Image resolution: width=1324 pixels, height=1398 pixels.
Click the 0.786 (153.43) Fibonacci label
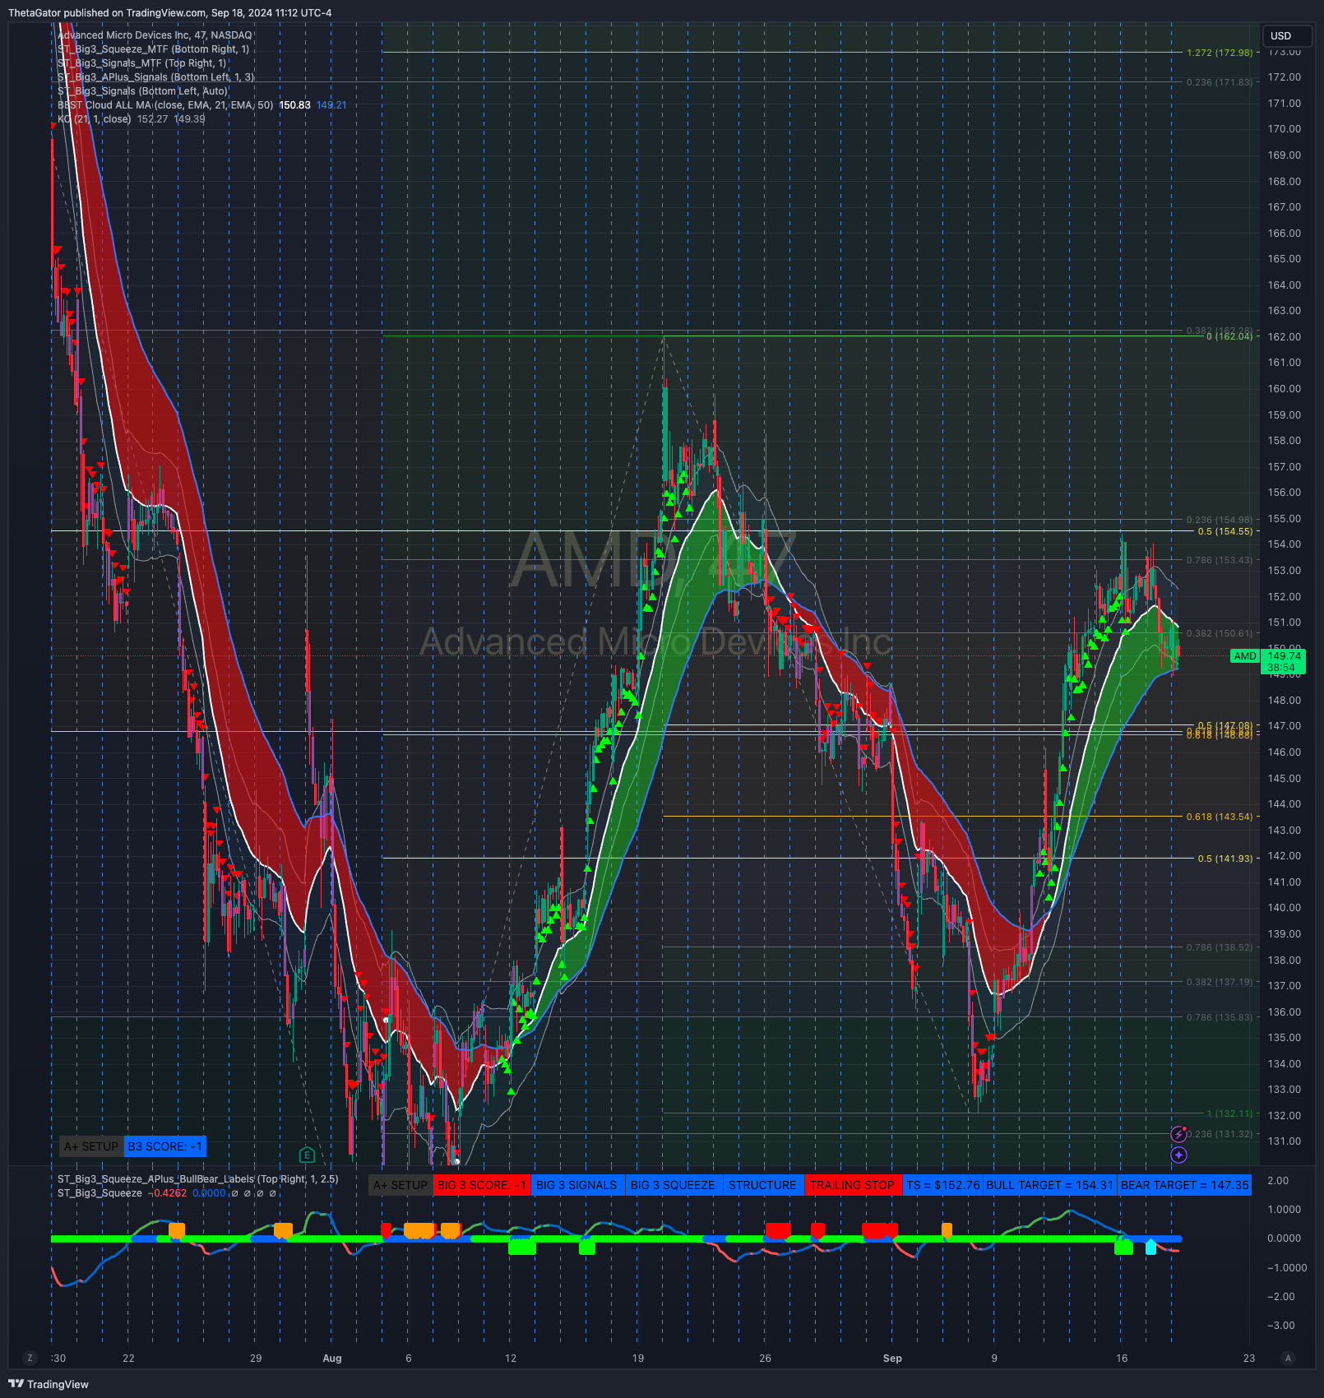click(1220, 560)
